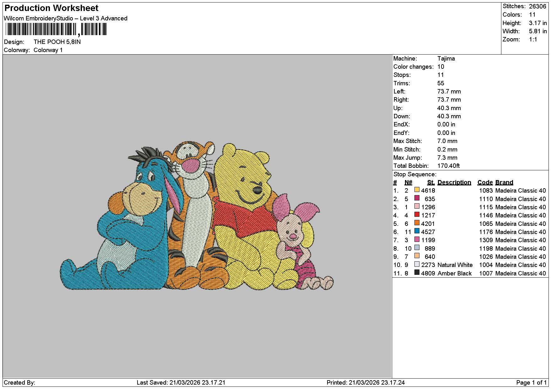551x389 pixels.
Task: Select the 'Stop Sequence:' heading
Action: (415, 174)
